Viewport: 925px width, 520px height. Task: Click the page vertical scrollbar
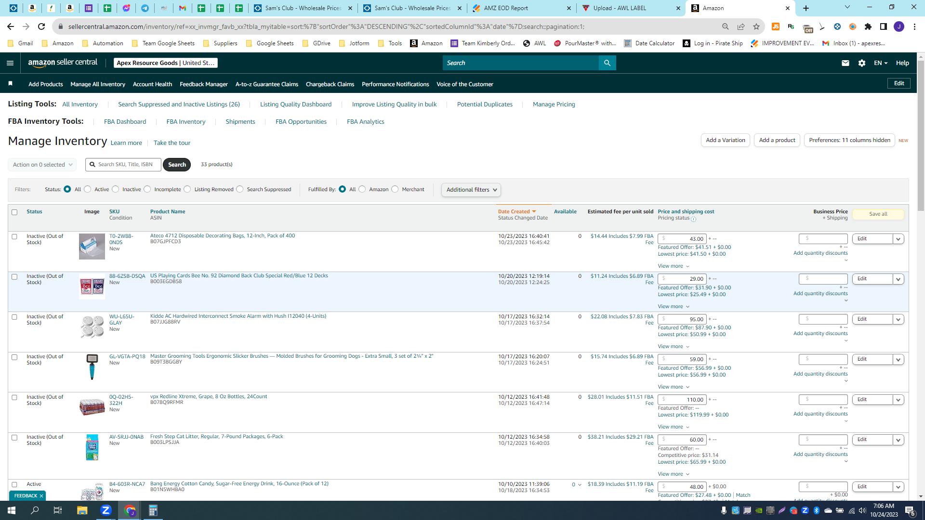click(921, 136)
